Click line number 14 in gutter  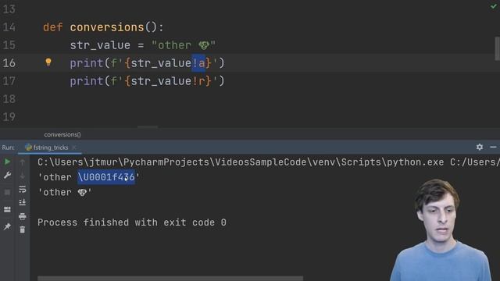[x=9, y=27]
